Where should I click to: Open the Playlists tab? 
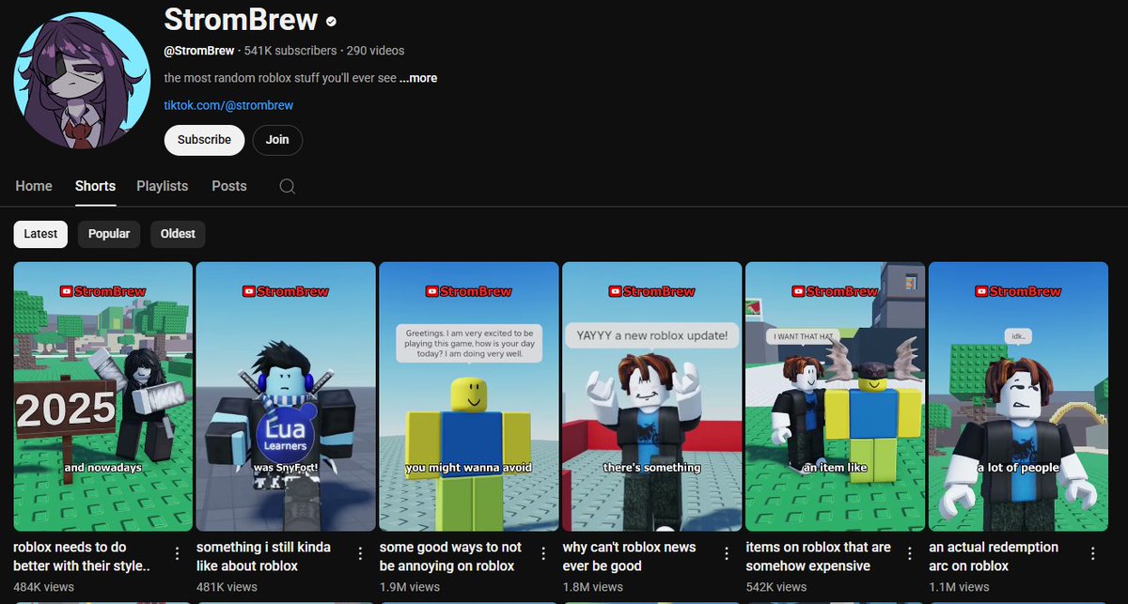(x=163, y=186)
